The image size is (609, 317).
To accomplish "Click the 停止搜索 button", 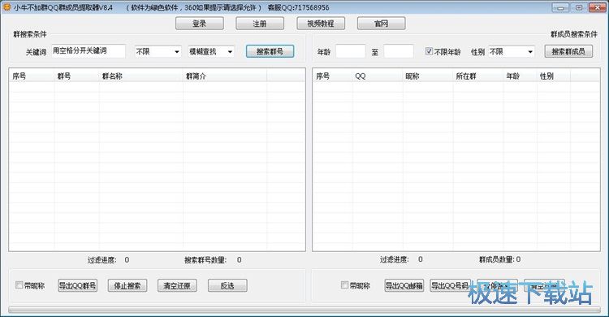I will (x=127, y=285).
